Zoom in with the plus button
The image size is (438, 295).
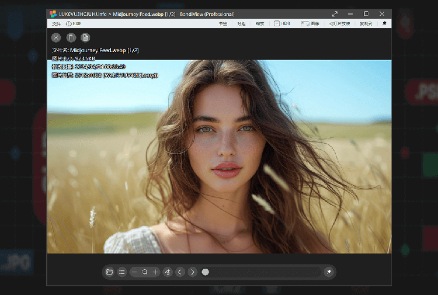tap(155, 272)
